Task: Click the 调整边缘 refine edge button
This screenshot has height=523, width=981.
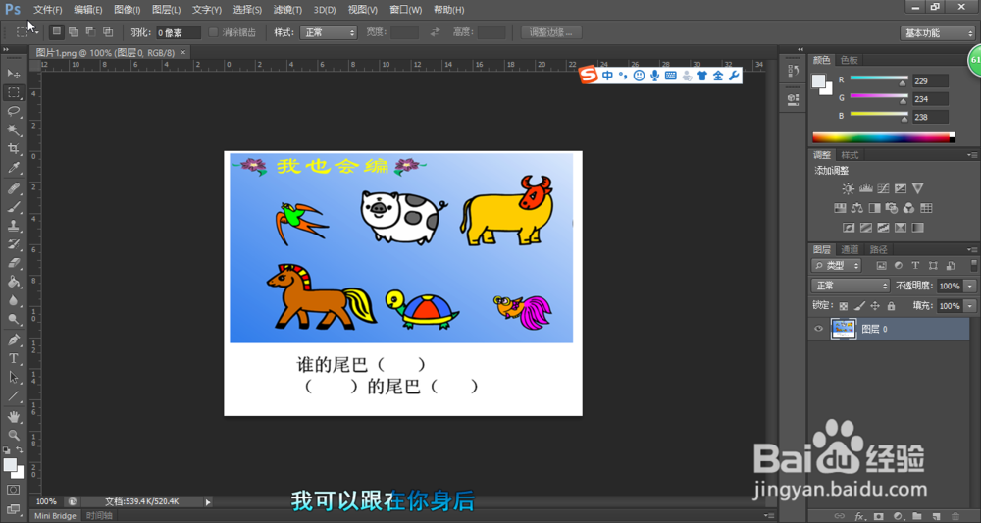Action: click(x=551, y=32)
